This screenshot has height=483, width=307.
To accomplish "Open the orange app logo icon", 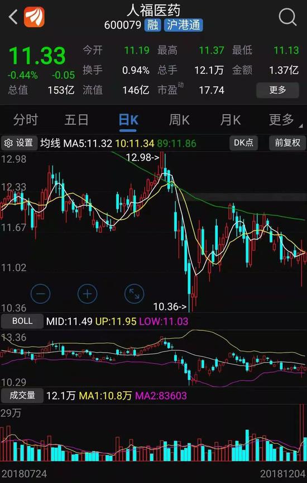I will [x=34, y=17].
